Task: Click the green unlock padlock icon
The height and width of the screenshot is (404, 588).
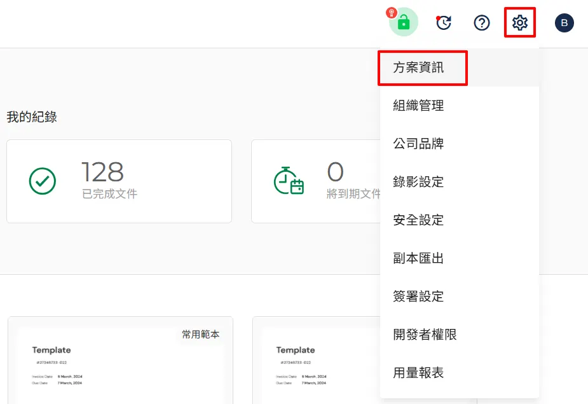Action: point(404,23)
